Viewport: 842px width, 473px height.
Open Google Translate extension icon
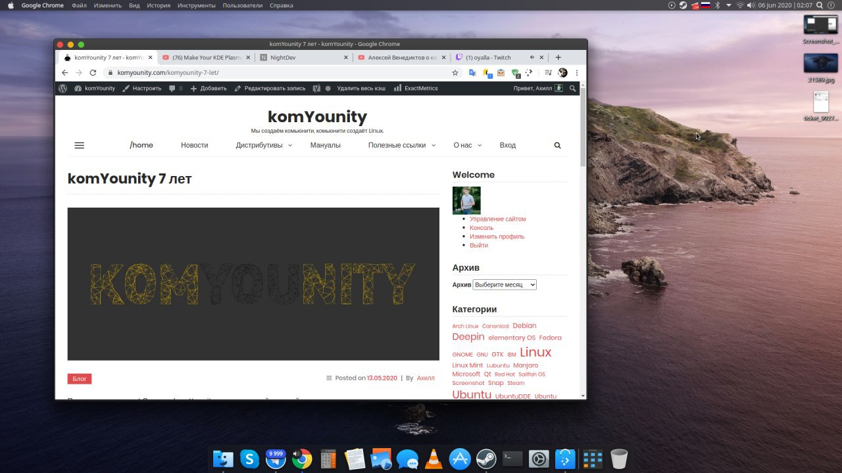(472, 73)
